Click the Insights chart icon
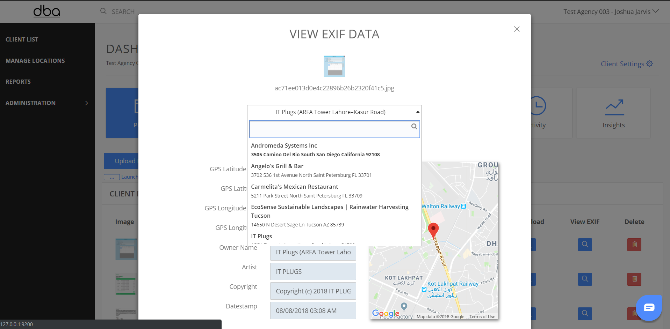This screenshot has width=670, height=329. 614,107
